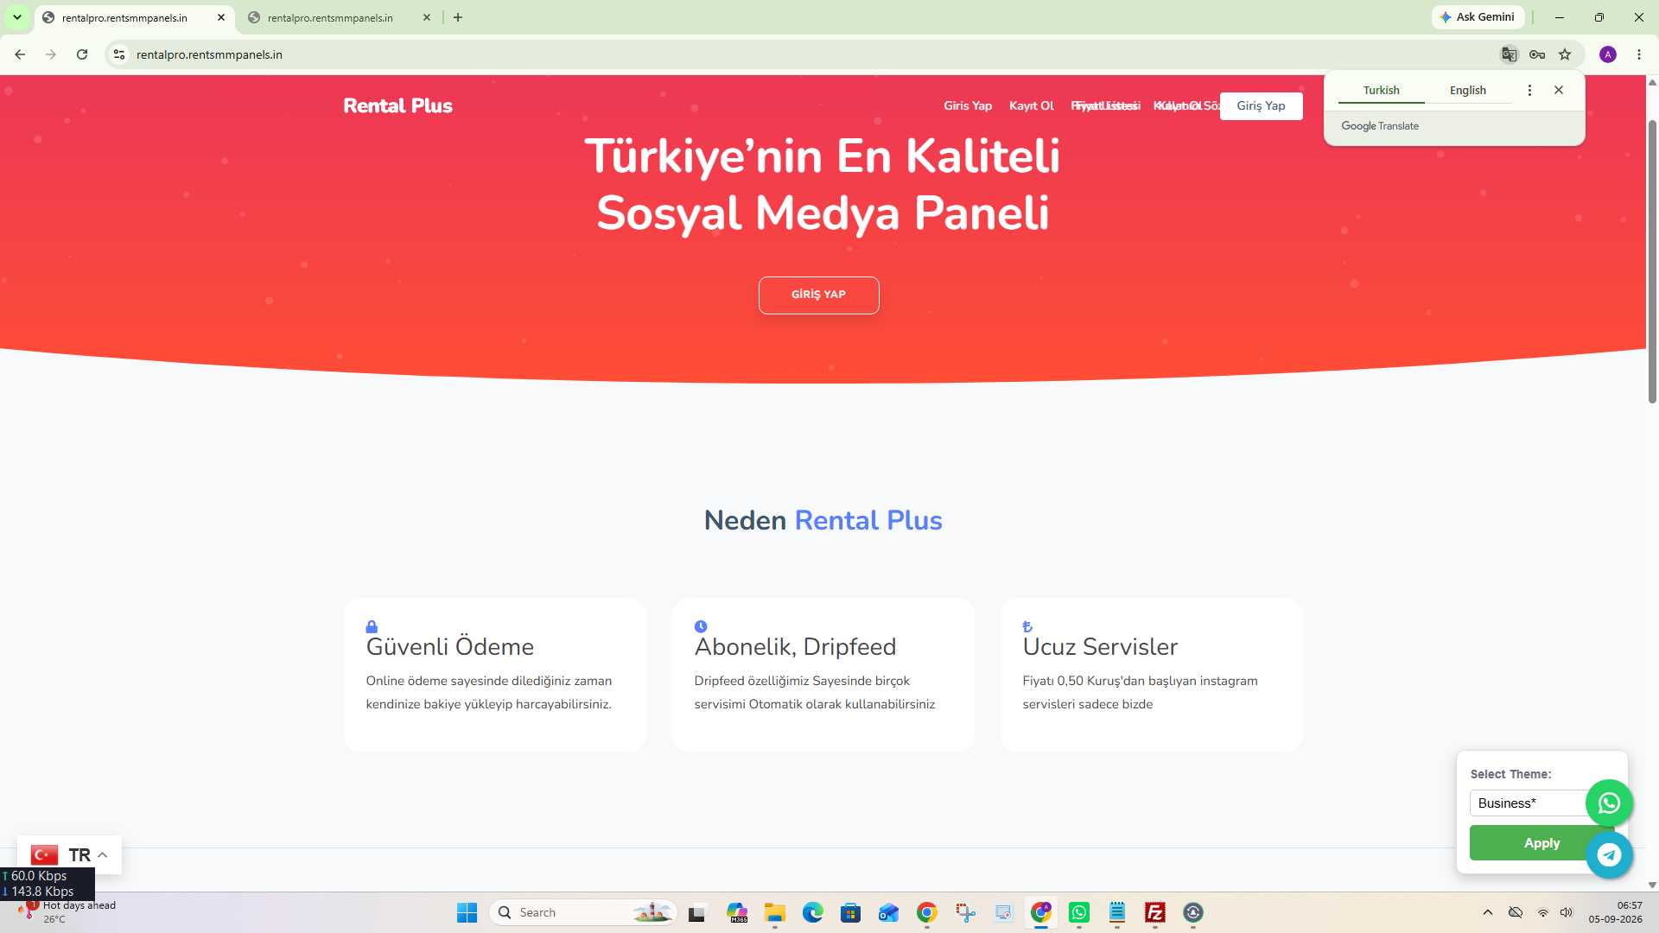The image size is (1659, 933).
Task: Click the Rental Plus logo
Action: (x=397, y=105)
